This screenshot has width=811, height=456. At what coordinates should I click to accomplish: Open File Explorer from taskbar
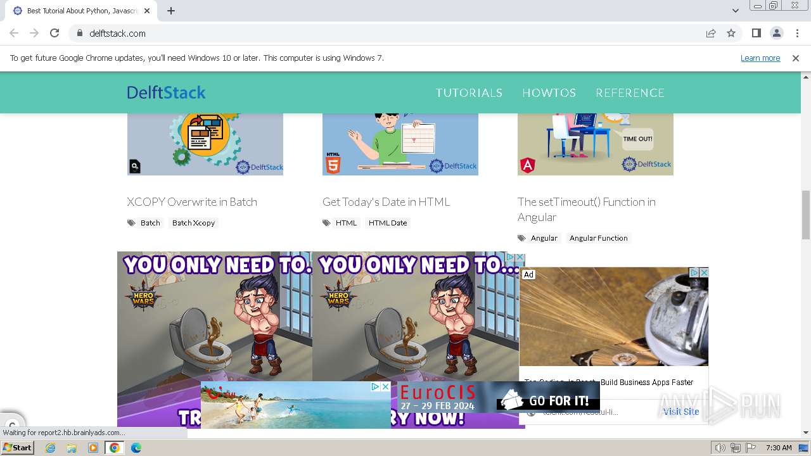coord(72,448)
